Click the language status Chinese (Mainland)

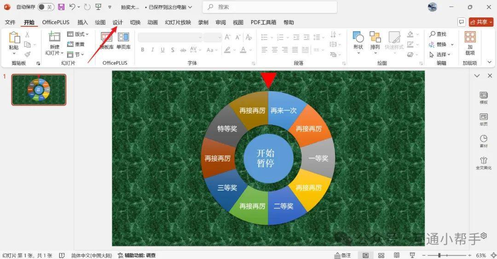(x=92, y=255)
